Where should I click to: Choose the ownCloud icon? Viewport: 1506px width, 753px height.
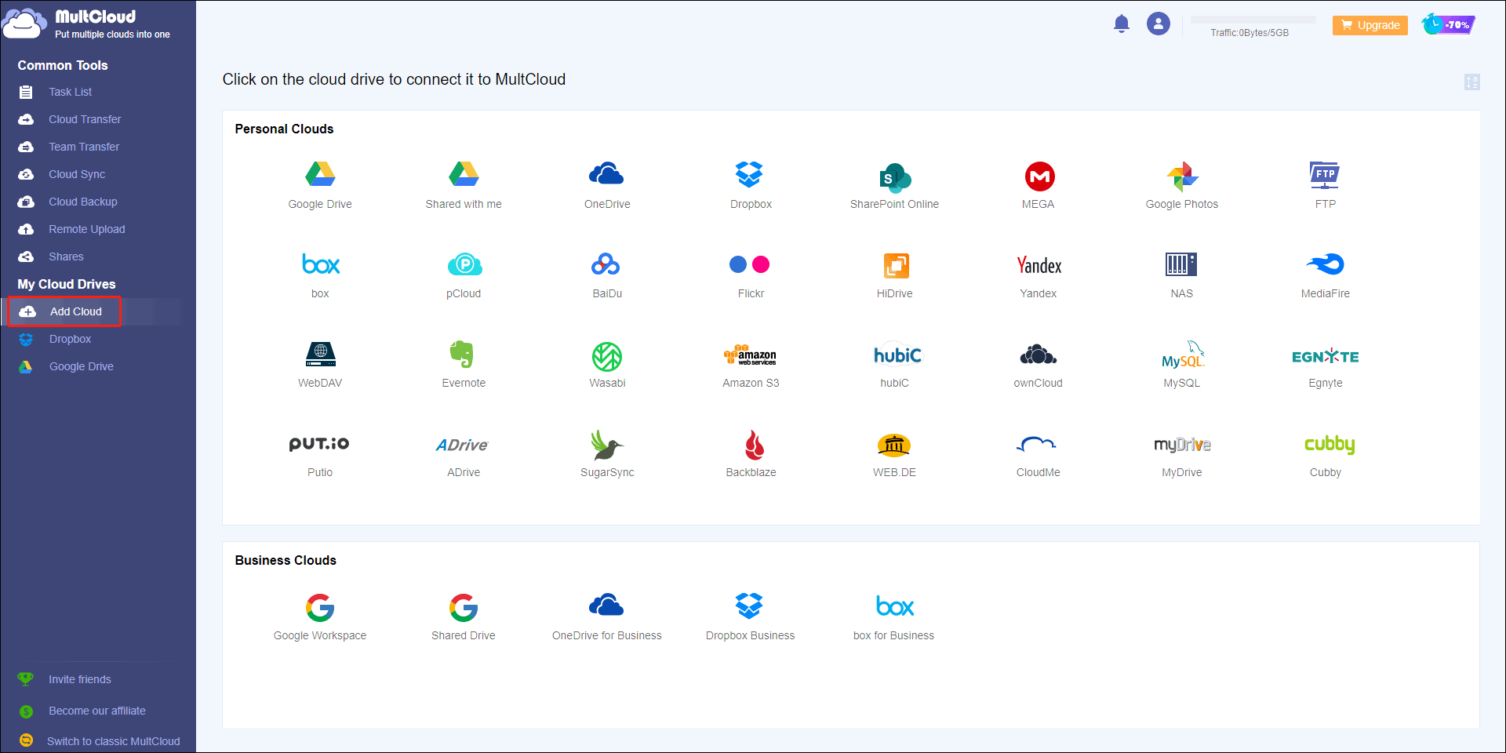1038,355
